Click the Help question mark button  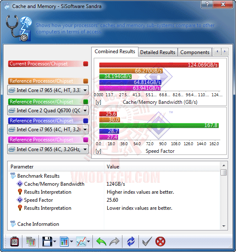(207, 4)
